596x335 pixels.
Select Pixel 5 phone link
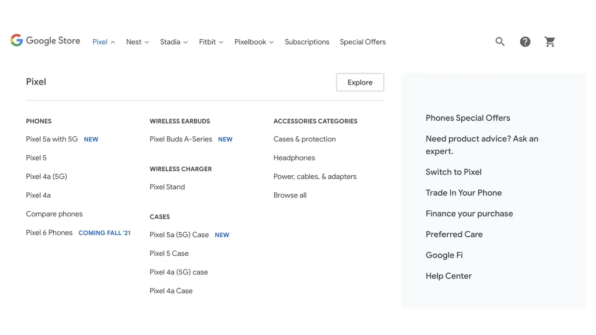point(36,158)
